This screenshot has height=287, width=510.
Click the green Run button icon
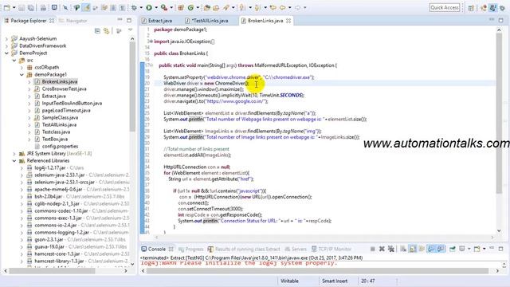(149, 7)
